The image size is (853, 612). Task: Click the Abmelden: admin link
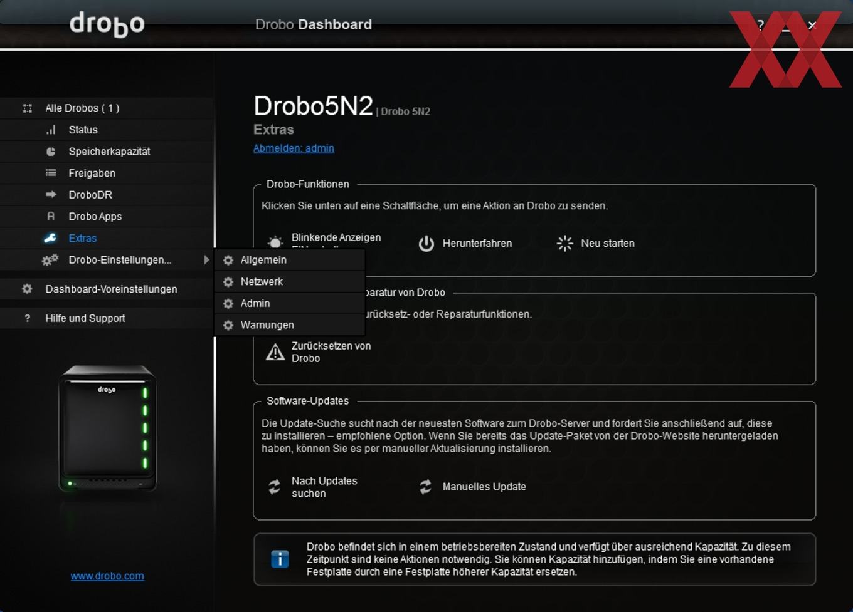[x=294, y=148]
